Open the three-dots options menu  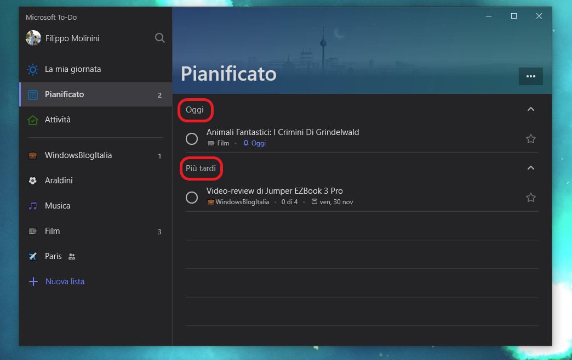coord(531,76)
